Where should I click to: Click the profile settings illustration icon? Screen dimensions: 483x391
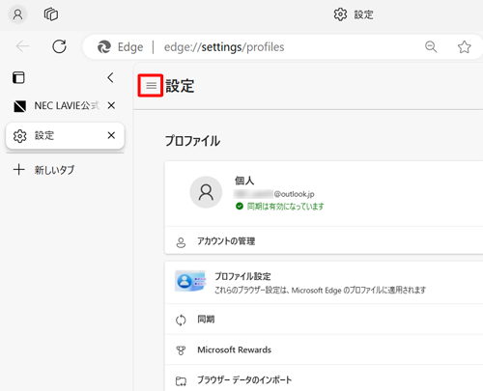point(190,281)
